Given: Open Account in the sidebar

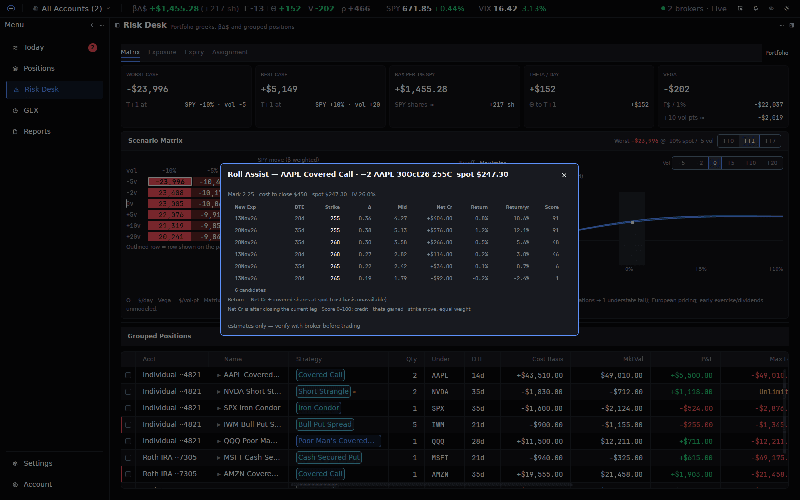Looking at the screenshot, I should pyautogui.click(x=55, y=484).
